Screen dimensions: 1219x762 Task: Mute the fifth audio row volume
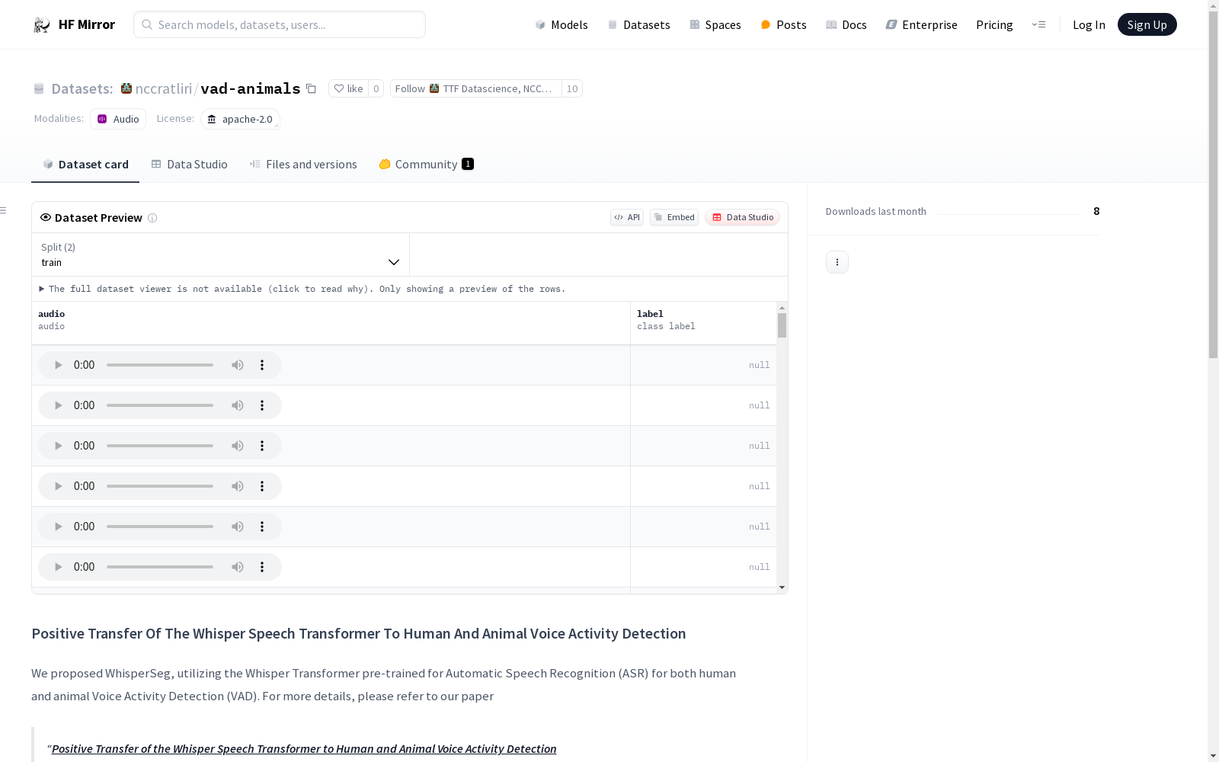coord(238,527)
